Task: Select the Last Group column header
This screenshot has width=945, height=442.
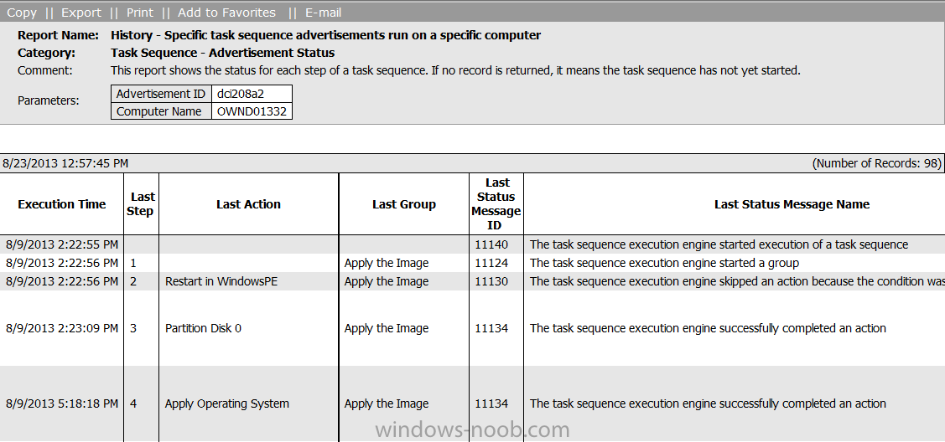Action: tap(404, 204)
